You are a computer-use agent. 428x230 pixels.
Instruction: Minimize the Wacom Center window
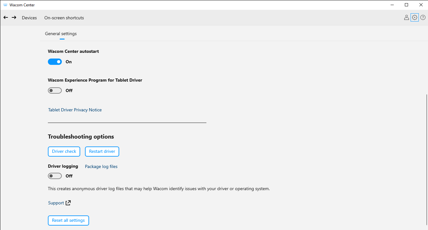[x=392, y=5]
